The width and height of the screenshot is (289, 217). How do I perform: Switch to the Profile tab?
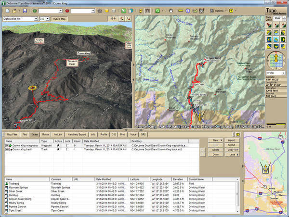pyautogui.click(x=104, y=135)
